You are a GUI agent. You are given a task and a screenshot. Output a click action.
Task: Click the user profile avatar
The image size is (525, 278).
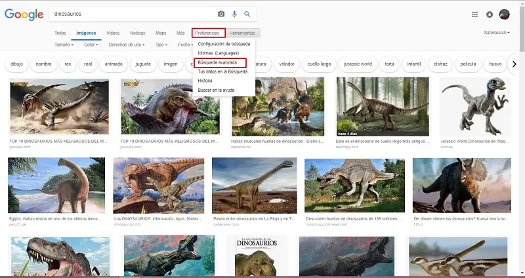point(505,14)
